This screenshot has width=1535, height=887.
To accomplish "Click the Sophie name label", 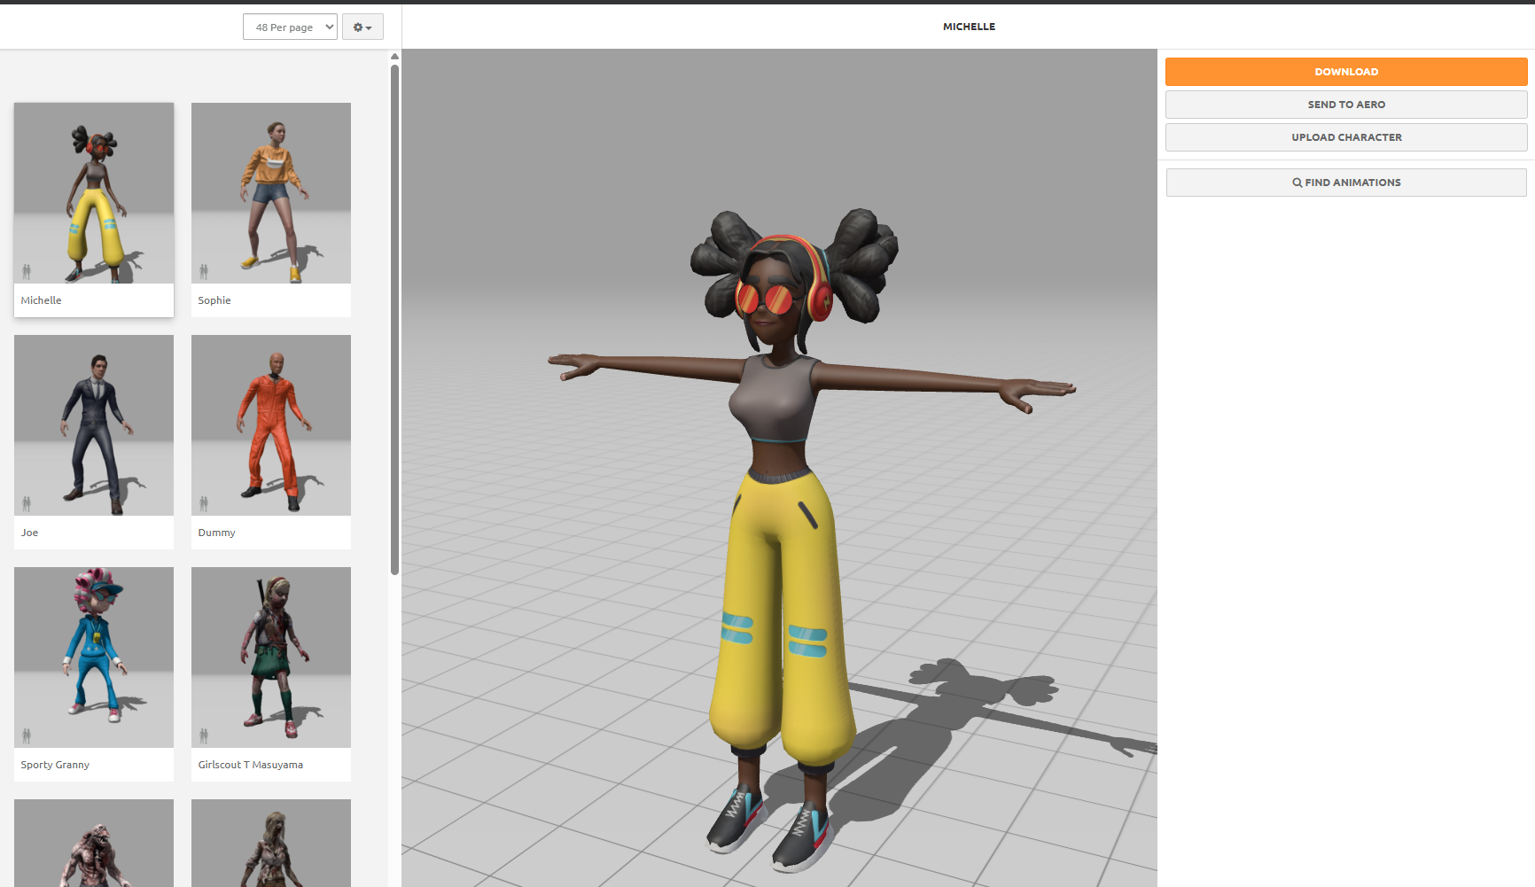I will (x=214, y=300).
